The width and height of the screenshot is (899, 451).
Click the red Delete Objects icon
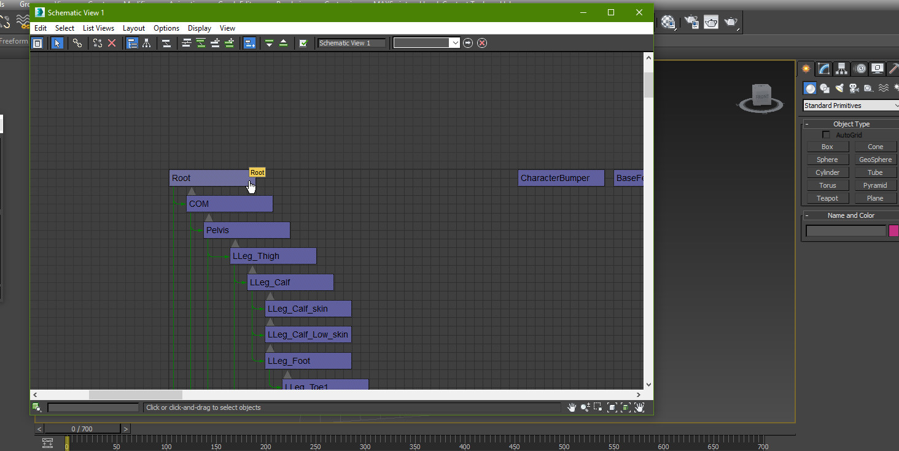[x=112, y=43]
